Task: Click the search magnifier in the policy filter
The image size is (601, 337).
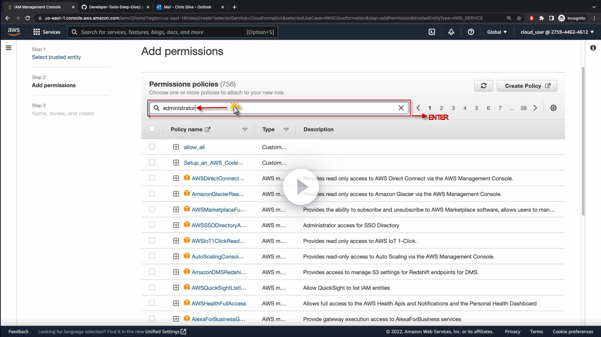Action: tap(156, 108)
